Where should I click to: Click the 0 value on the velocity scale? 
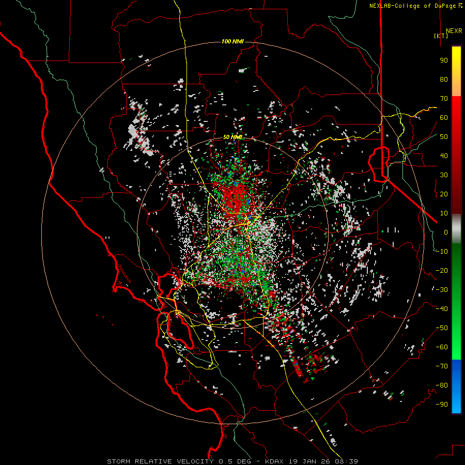click(446, 232)
